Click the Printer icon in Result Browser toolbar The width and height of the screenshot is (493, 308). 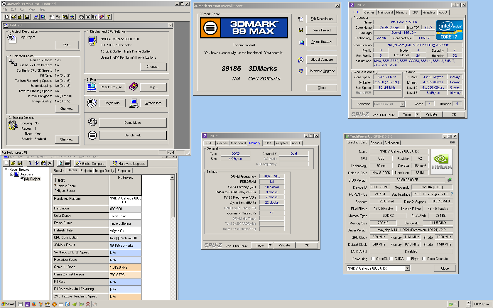[x=67, y=163]
